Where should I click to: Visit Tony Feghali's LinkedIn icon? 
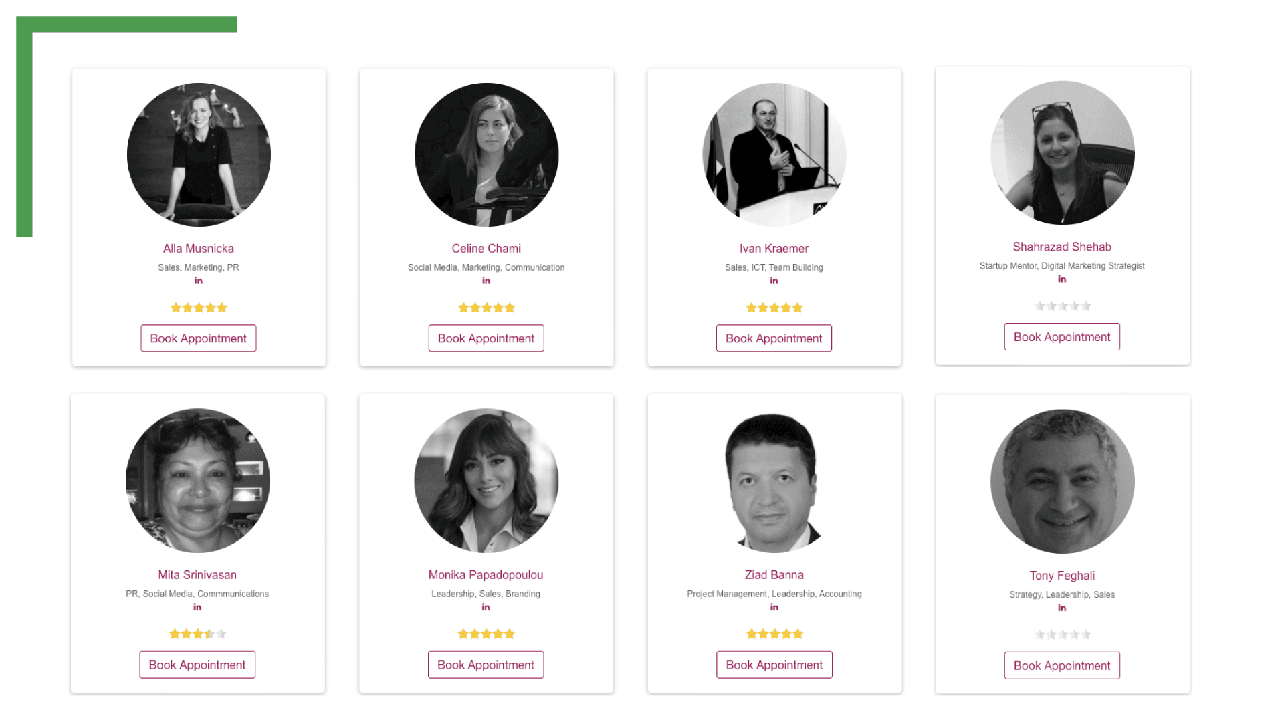[1062, 608]
